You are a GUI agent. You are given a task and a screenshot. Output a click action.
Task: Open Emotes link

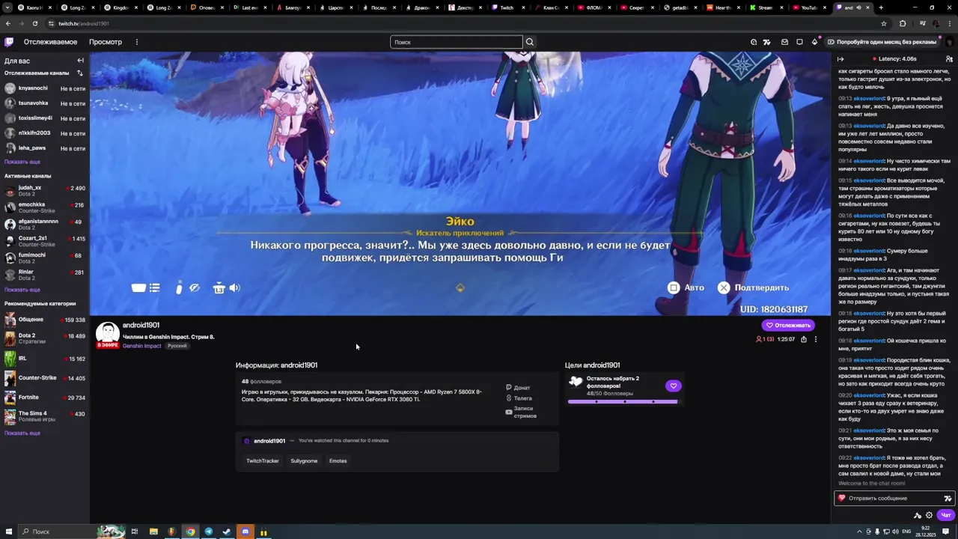pos(338,461)
